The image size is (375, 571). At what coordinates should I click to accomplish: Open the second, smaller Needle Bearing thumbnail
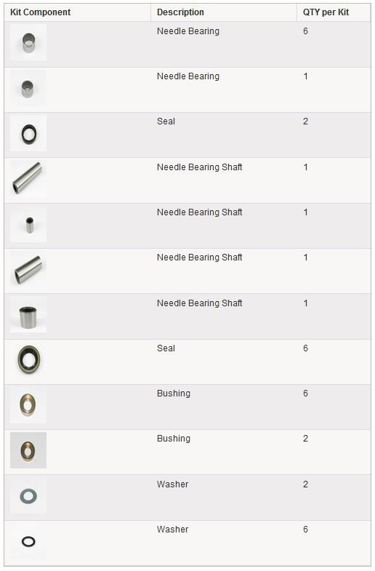tap(28, 88)
